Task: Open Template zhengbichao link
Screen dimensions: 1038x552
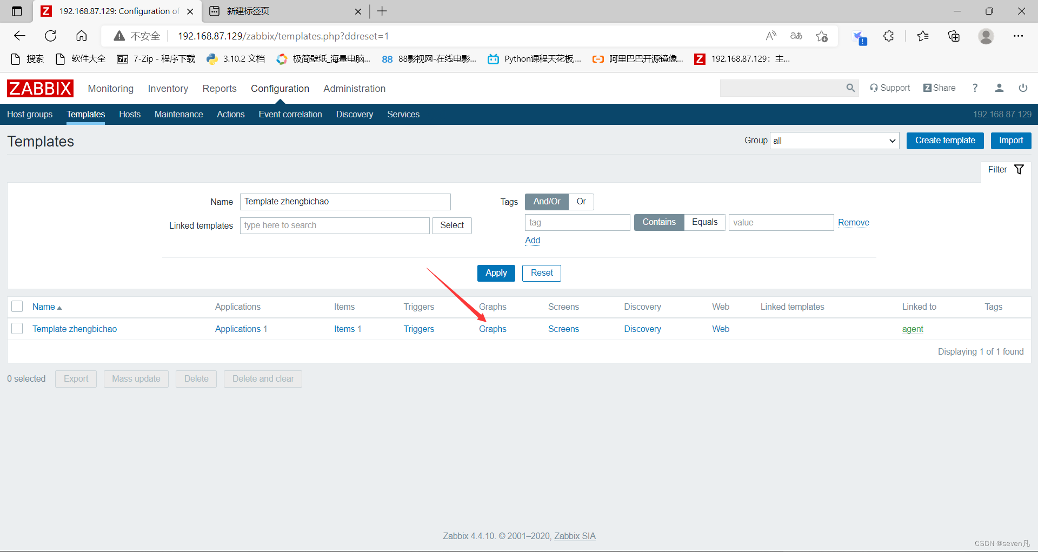Action: [75, 329]
